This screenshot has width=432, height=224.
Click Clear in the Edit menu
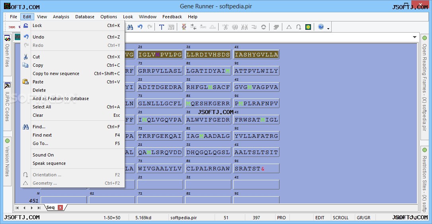pyautogui.click(x=73, y=115)
